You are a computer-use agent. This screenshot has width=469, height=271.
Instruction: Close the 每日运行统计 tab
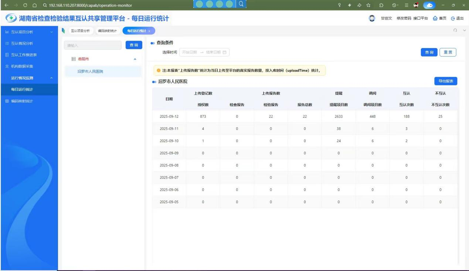pyautogui.click(x=149, y=31)
